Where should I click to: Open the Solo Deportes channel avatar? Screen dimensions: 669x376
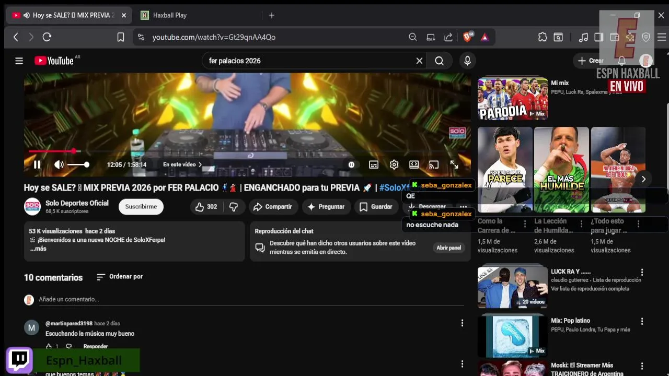[x=32, y=207]
